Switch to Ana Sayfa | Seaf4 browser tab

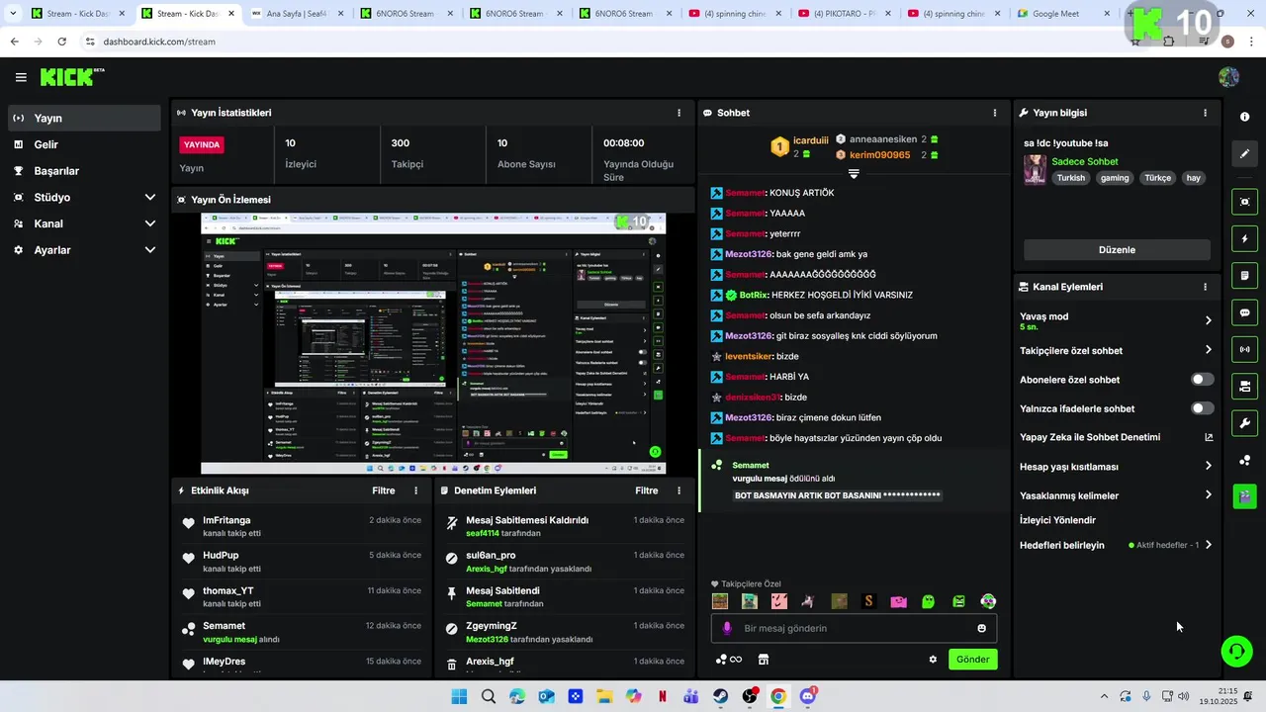coord(298,14)
